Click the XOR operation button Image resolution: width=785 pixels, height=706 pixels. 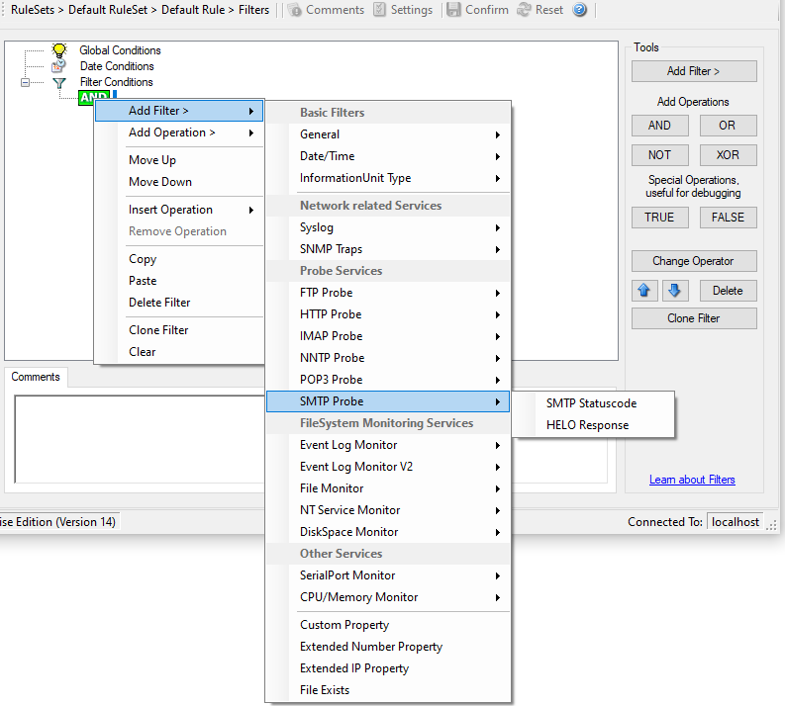728,155
